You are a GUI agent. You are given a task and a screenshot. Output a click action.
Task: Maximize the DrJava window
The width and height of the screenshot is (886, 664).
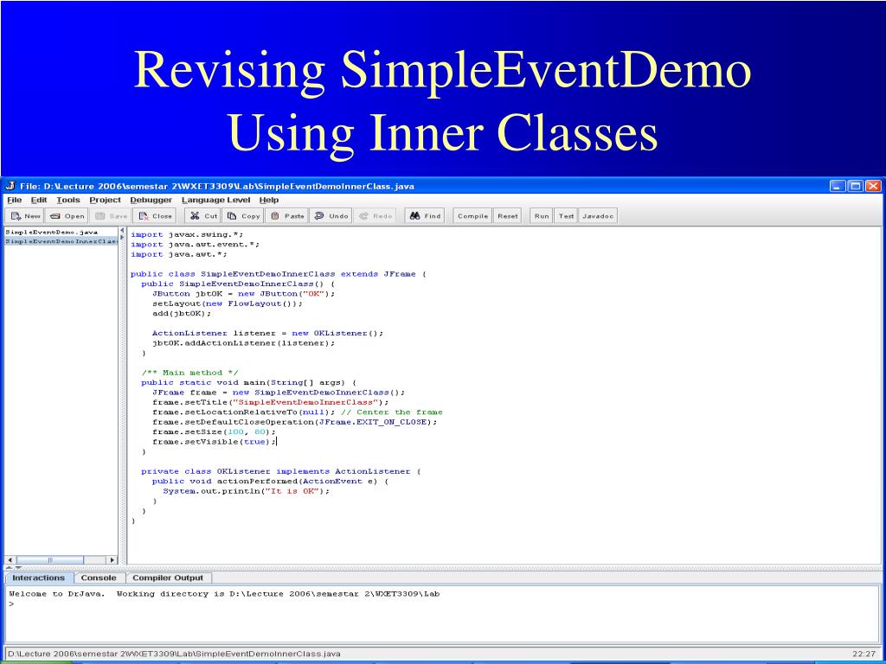coord(856,186)
